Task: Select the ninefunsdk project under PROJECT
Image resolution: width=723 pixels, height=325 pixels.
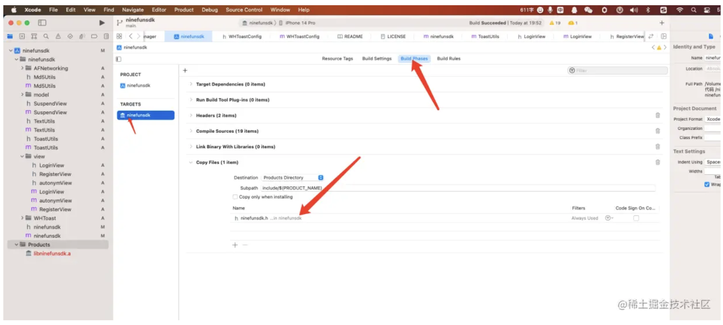Action: tap(135, 86)
